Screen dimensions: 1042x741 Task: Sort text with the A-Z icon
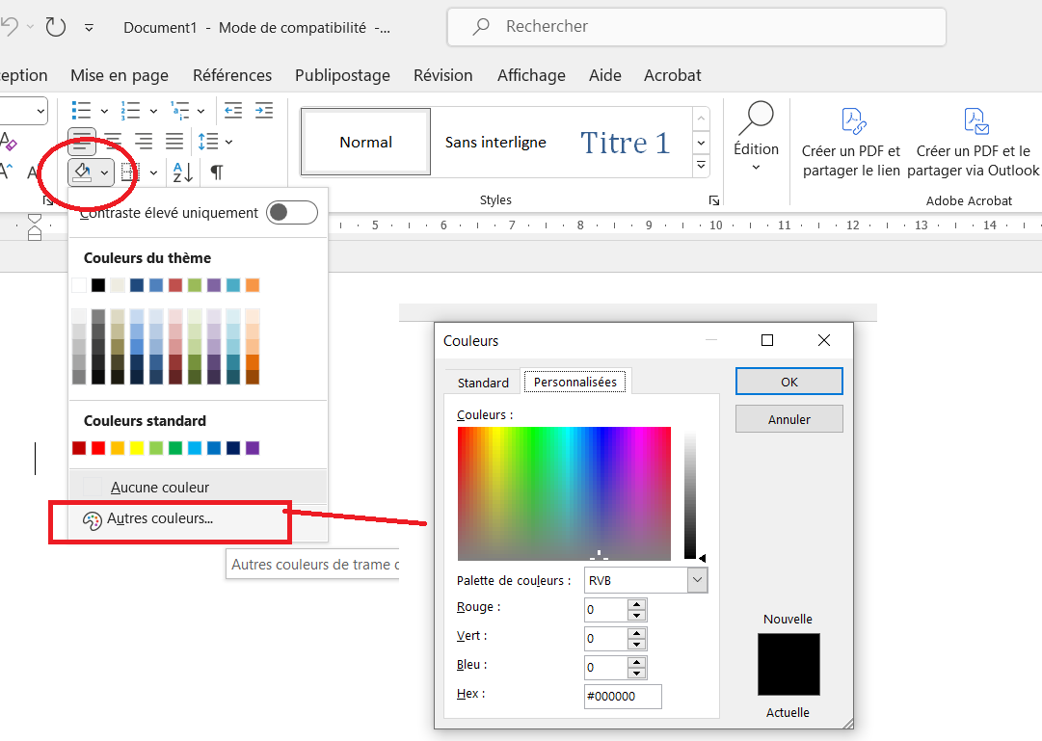(x=183, y=172)
